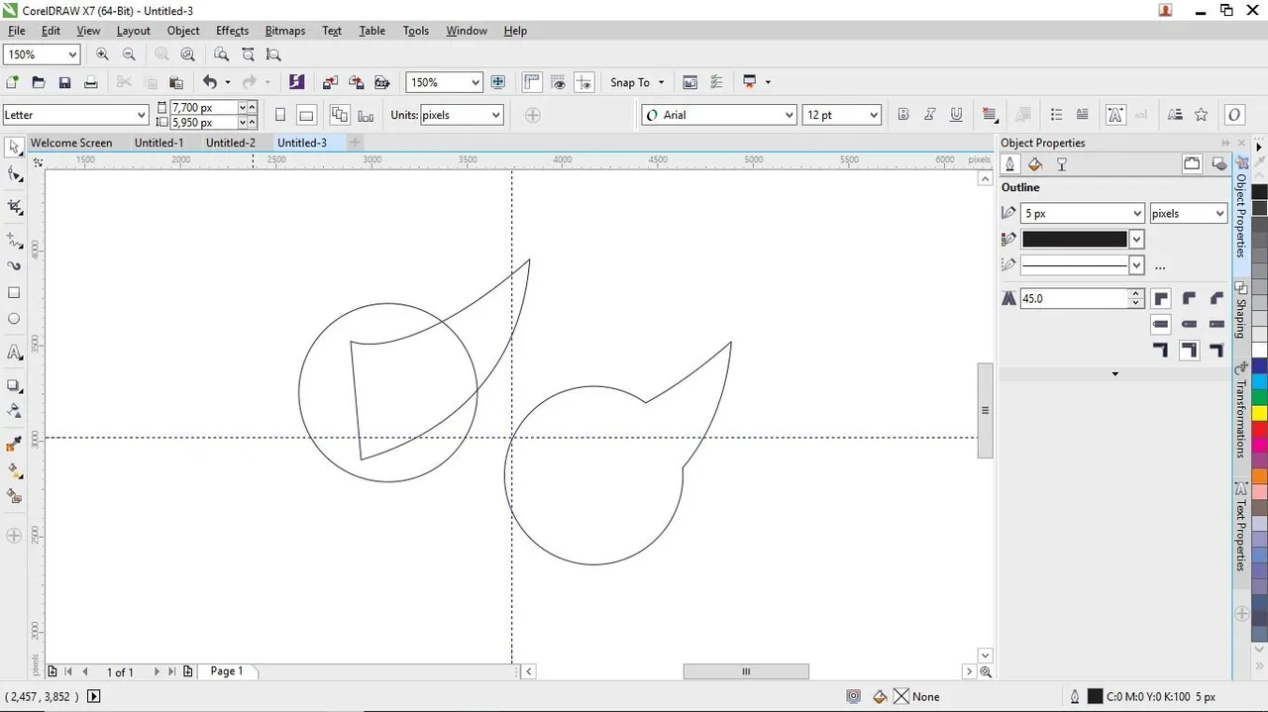Toggle Show Grid button
The height and width of the screenshot is (712, 1268).
tap(559, 82)
